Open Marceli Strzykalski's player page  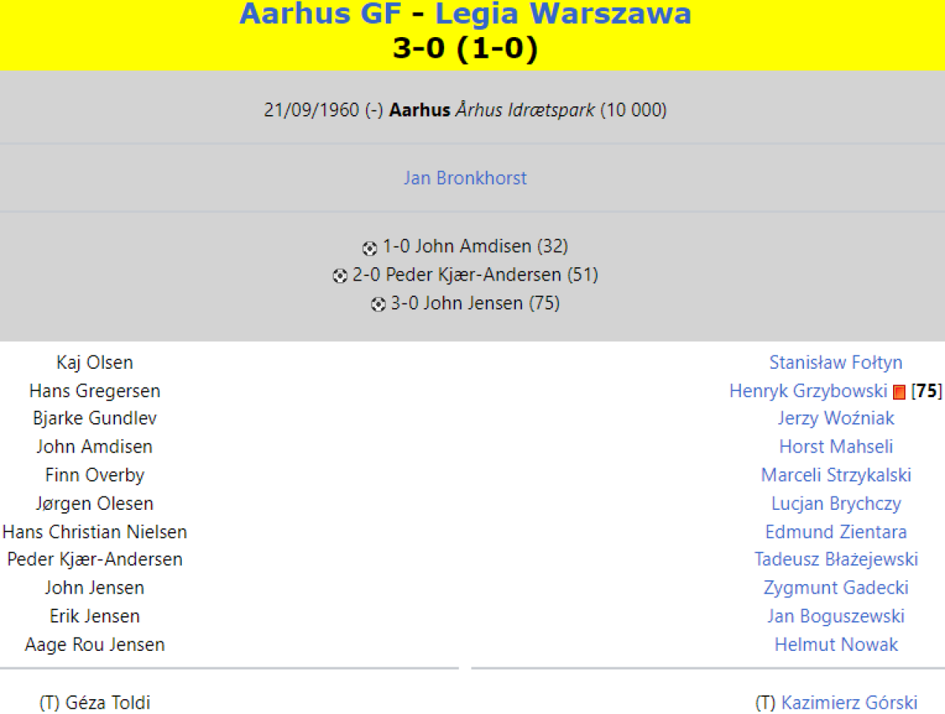point(836,475)
